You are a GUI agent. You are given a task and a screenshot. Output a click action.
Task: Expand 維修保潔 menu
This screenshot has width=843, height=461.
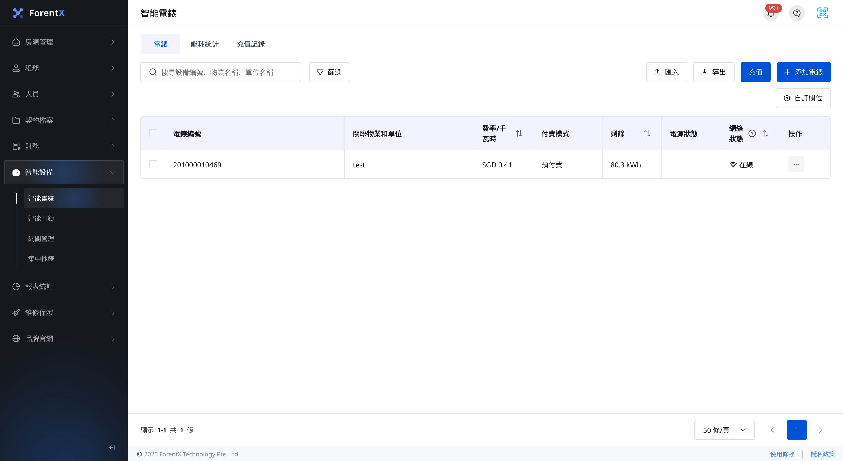(64, 313)
